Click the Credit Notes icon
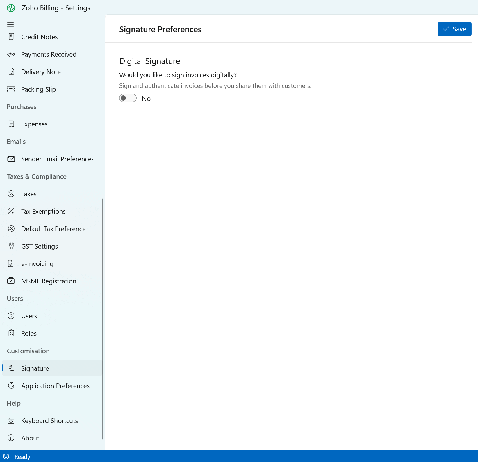The width and height of the screenshot is (478, 462). tap(11, 37)
